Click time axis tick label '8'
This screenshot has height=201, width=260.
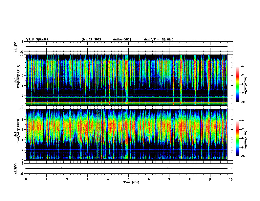[x=190, y=179]
